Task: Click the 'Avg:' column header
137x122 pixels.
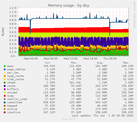Action: click(x=100, y=63)
